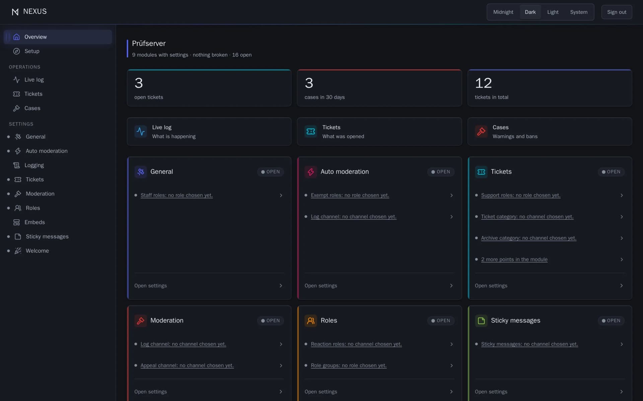Image resolution: width=643 pixels, height=401 pixels.
Task: Switch theme to Midnight
Action: (503, 12)
